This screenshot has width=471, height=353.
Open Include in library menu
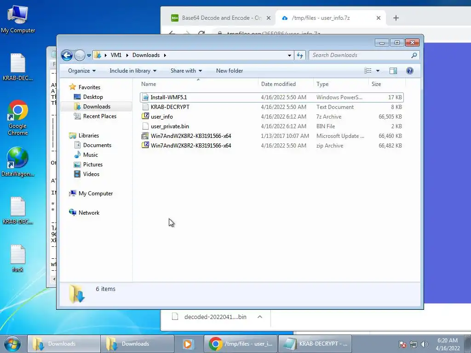pyautogui.click(x=133, y=71)
